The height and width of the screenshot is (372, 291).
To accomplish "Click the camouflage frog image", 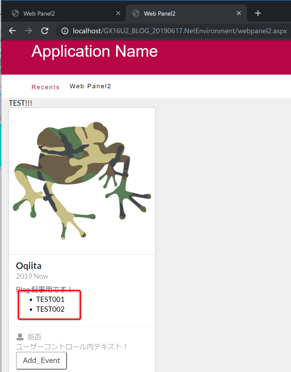I will pos(82,181).
